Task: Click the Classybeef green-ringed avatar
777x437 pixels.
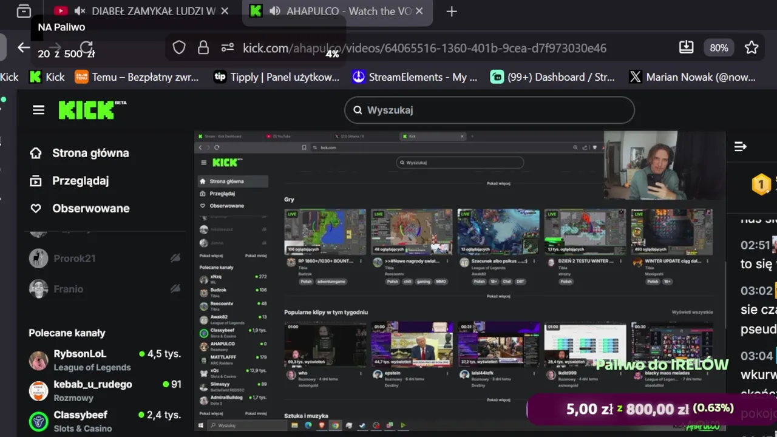Action: (38, 421)
